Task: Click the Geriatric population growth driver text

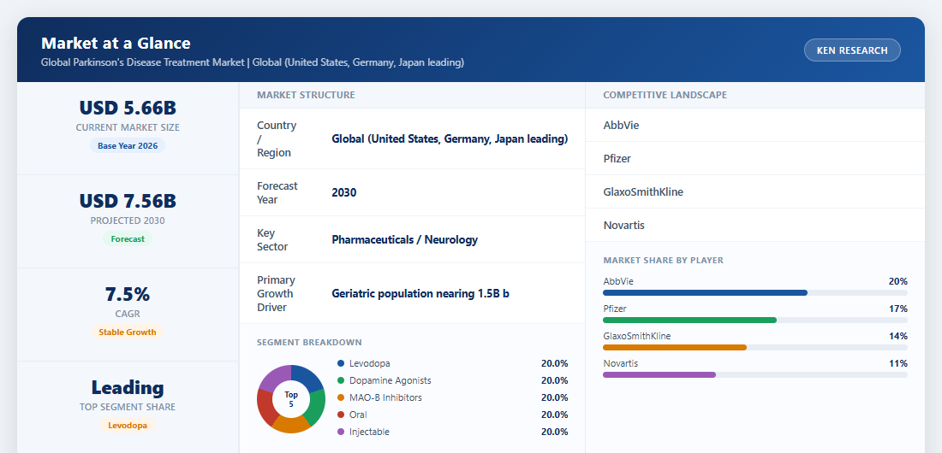Action: point(420,294)
